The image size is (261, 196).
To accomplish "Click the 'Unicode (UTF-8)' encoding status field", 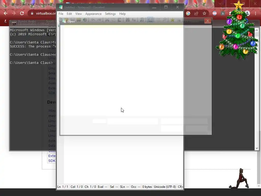I will click(x=165, y=187).
